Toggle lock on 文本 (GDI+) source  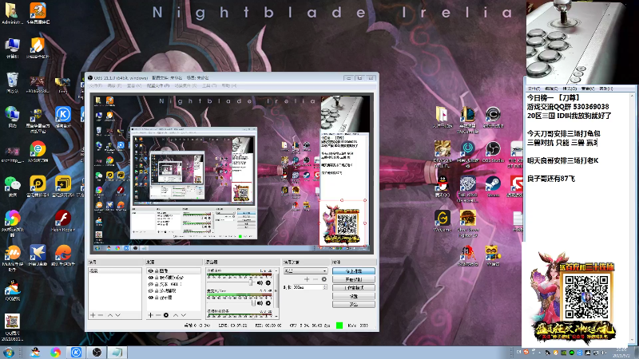[x=157, y=284]
